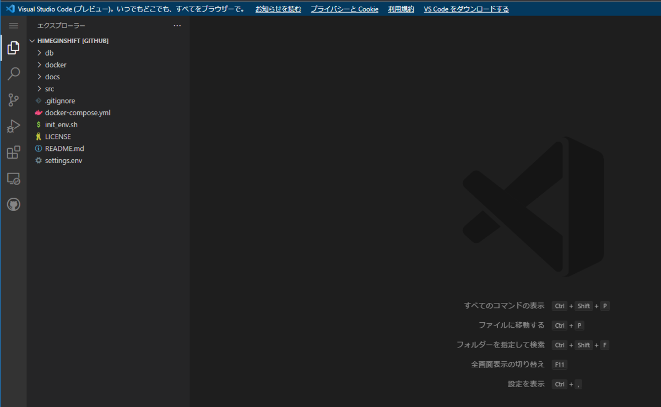Click the フォルダーを指定して検索 shortcut label

point(500,345)
